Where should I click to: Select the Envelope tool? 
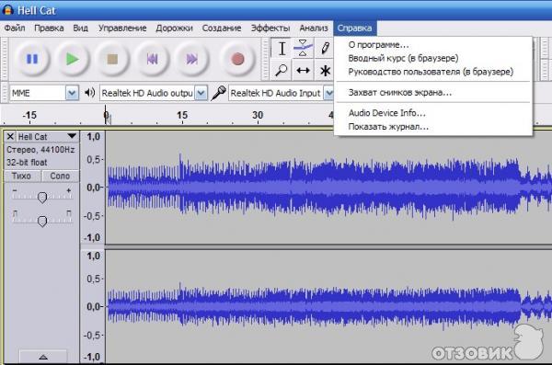pos(303,48)
